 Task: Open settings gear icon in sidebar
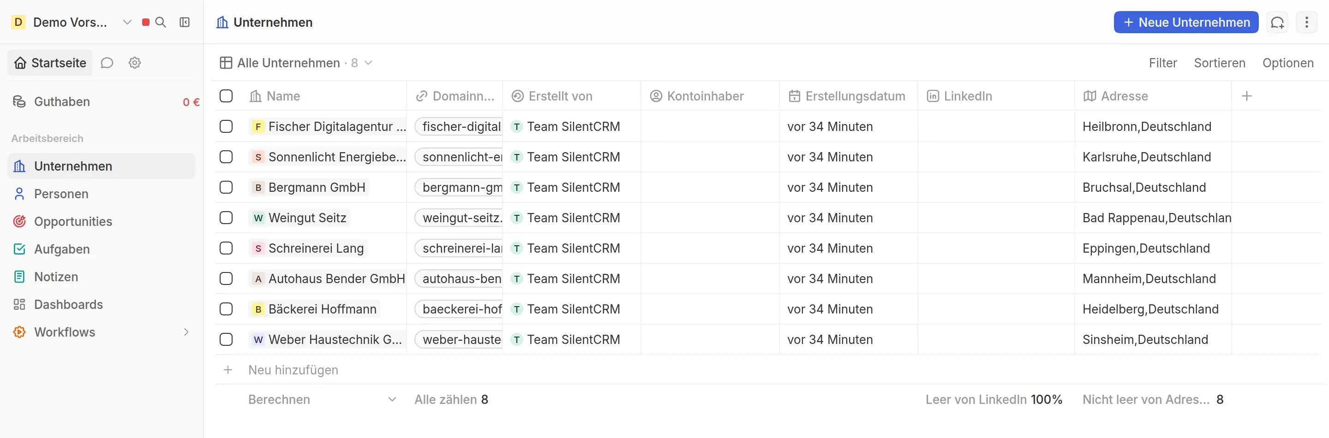(135, 63)
